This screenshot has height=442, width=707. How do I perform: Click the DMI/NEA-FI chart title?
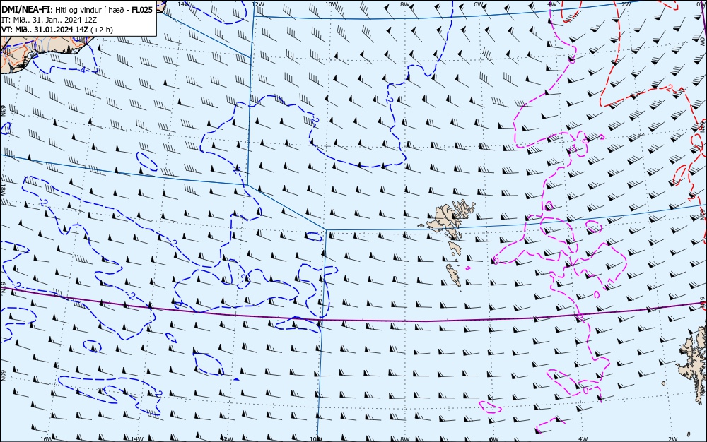(26, 9)
